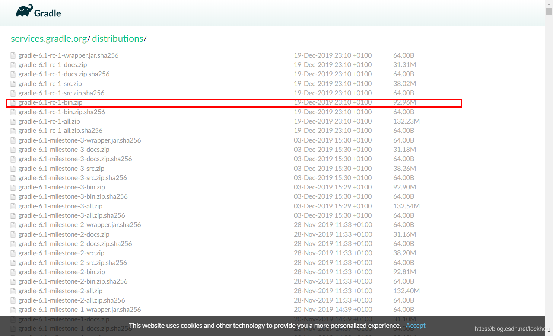Download gradle-6.1-milestone-2-all.zip

click(x=60, y=291)
